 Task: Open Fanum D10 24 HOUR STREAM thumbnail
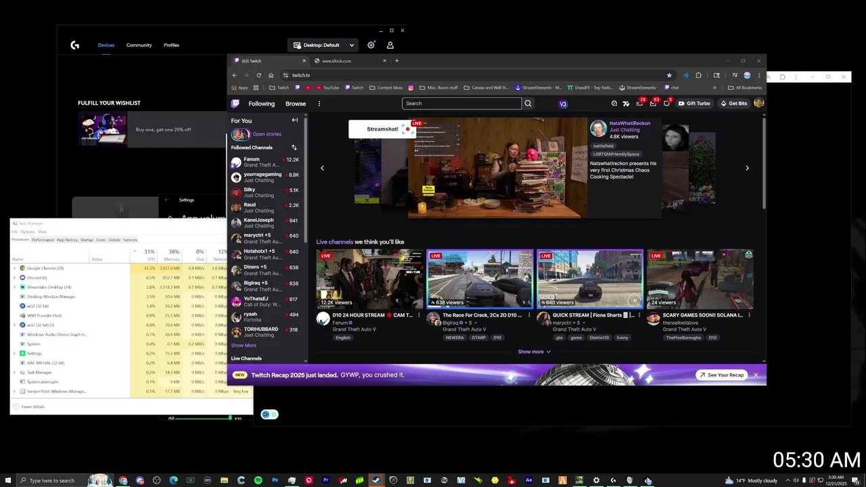tap(369, 279)
